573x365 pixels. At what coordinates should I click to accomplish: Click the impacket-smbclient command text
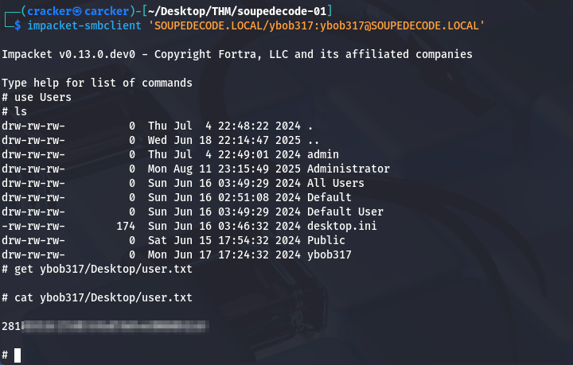(x=84, y=25)
